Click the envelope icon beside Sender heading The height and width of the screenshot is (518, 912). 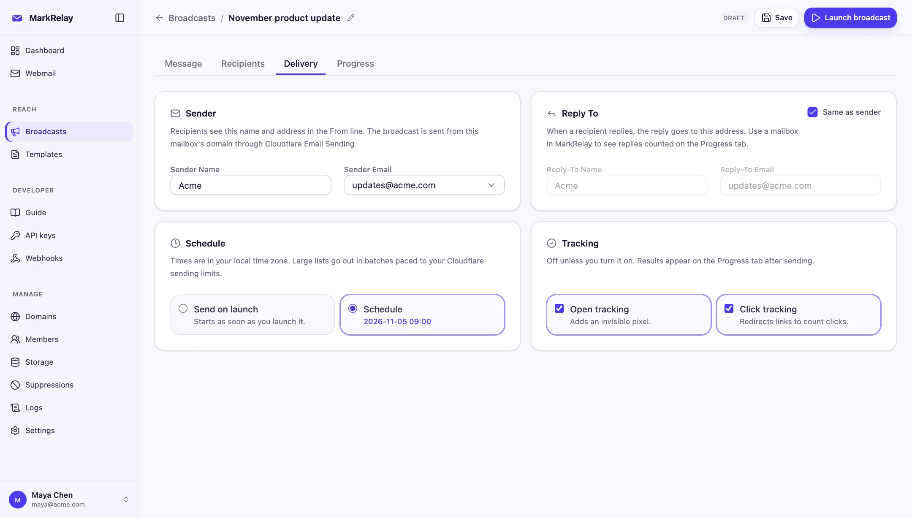tap(175, 114)
